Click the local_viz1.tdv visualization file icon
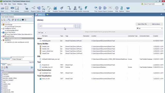The height and width of the screenshot is (93, 165). 40,79
